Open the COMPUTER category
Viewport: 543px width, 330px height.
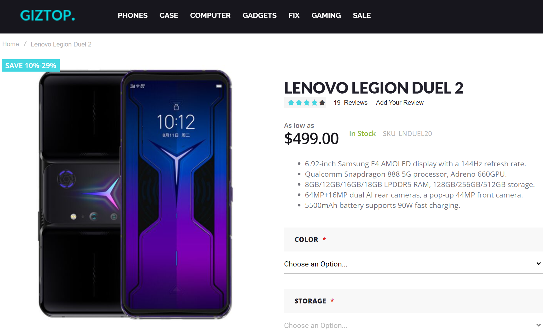click(210, 16)
